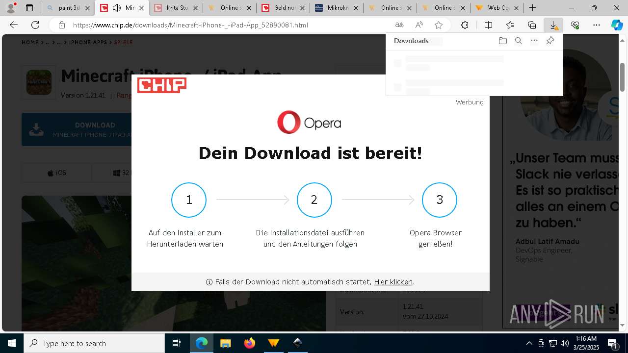628x353 pixels.
Task: Select the iOS platform tab
Action: (x=57, y=173)
